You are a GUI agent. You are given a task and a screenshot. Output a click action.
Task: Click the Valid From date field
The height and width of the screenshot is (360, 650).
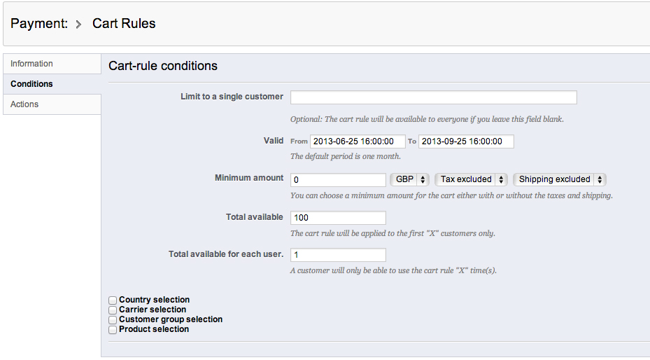358,141
